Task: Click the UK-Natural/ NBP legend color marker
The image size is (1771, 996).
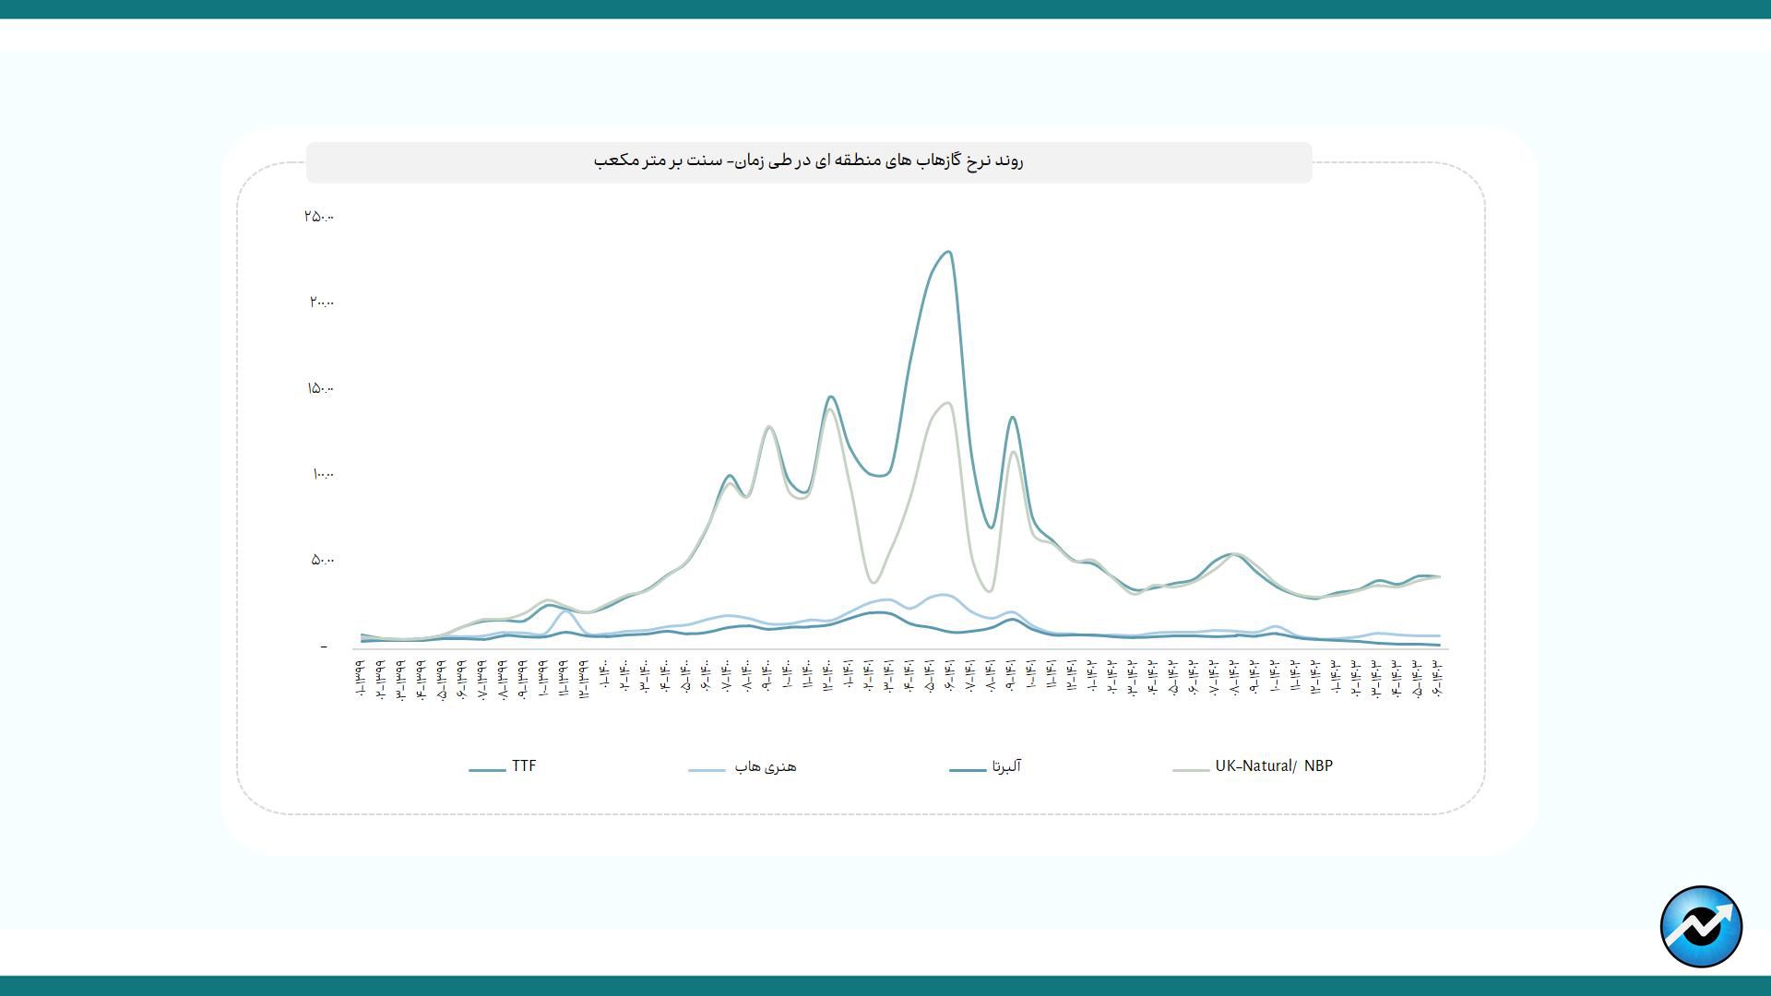Action: (x=1191, y=769)
